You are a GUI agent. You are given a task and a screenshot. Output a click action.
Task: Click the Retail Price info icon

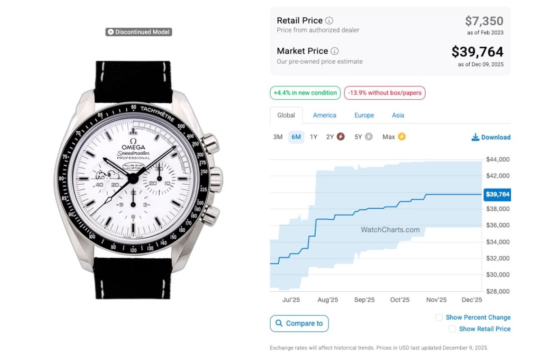(x=330, y=21)
